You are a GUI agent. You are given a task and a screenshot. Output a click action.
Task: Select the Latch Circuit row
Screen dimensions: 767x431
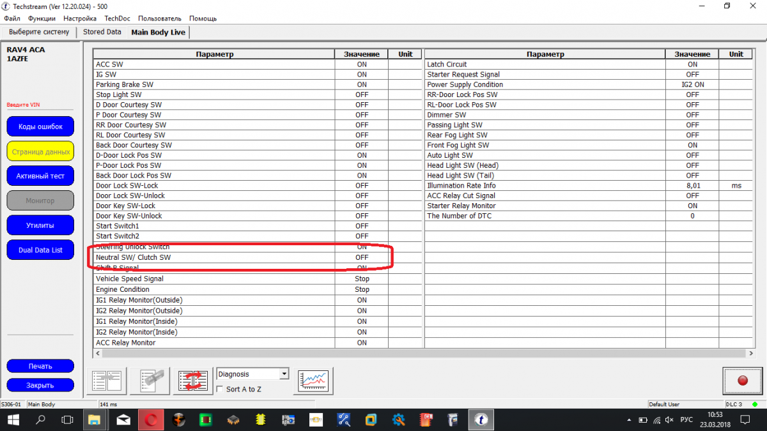click(589, 64)
